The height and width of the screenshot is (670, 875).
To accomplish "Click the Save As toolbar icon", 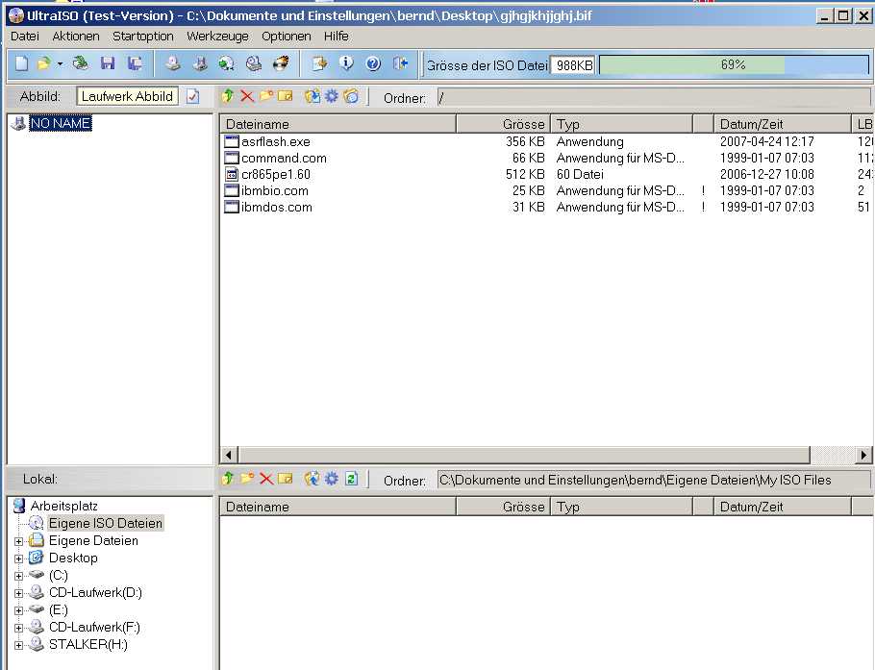I will (135, 63).
